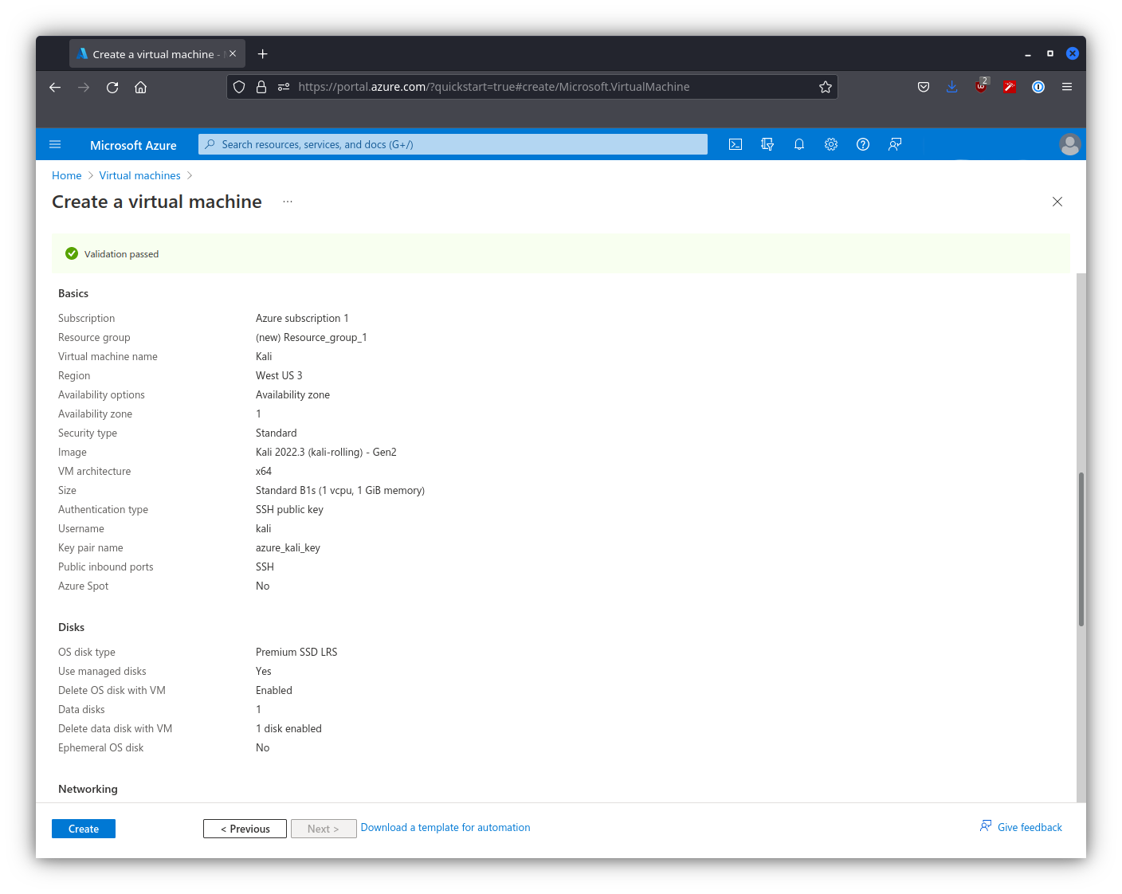Focus the Azure search resources field
The width and height of the screenshot is (1122, 894).
click(454, 144)
